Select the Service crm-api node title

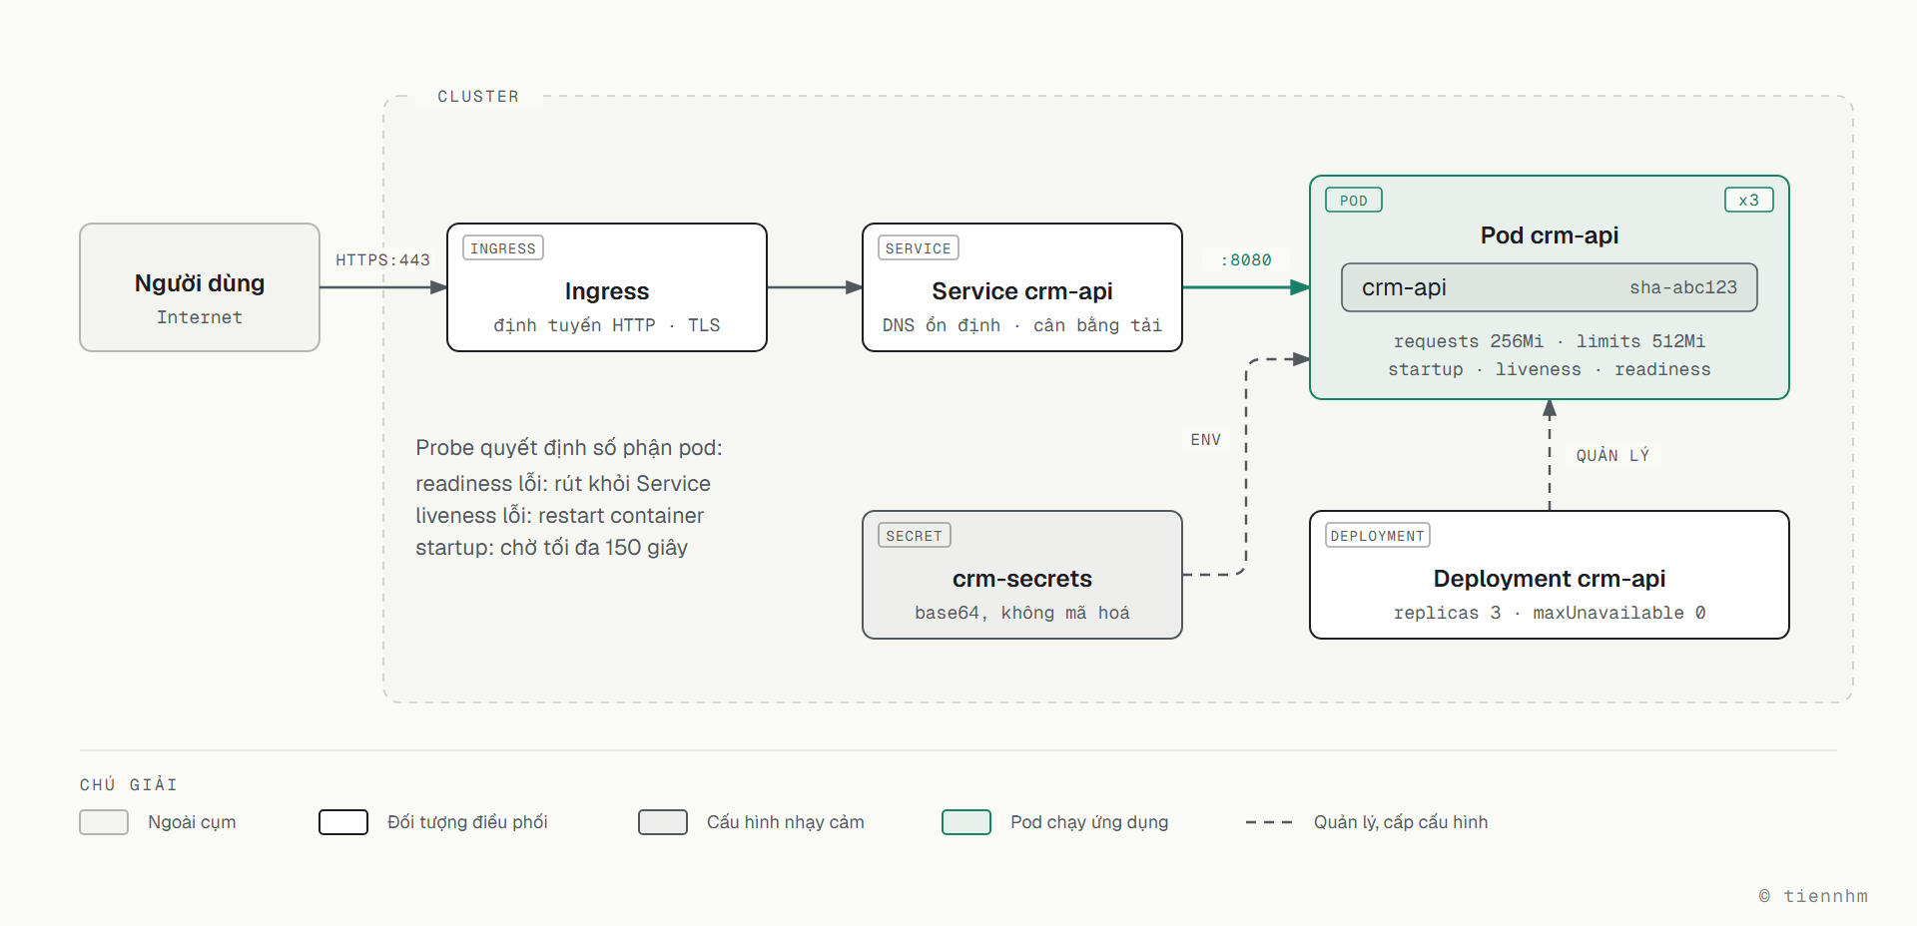(x=1022, y=291)
